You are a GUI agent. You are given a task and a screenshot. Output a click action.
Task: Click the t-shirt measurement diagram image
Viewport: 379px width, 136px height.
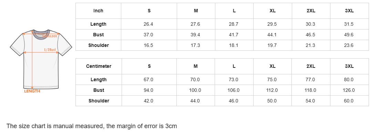click(41, 61)
